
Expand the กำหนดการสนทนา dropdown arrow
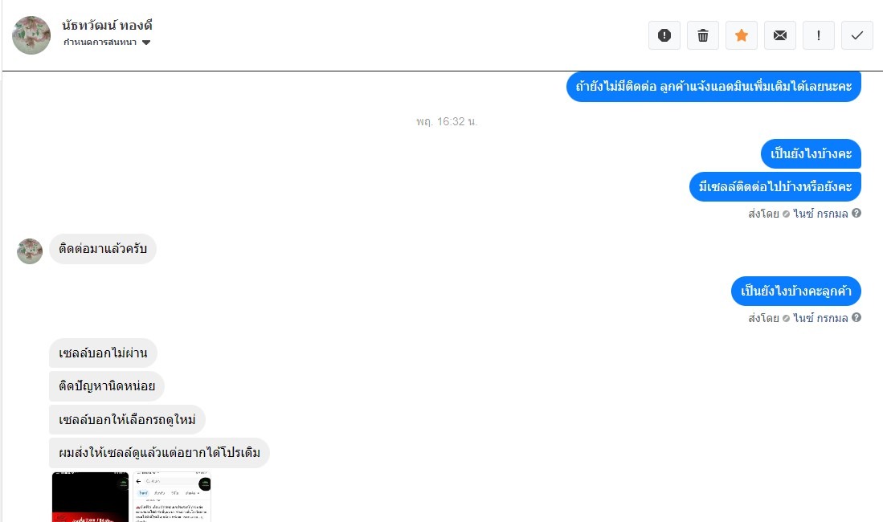(146, 43)
